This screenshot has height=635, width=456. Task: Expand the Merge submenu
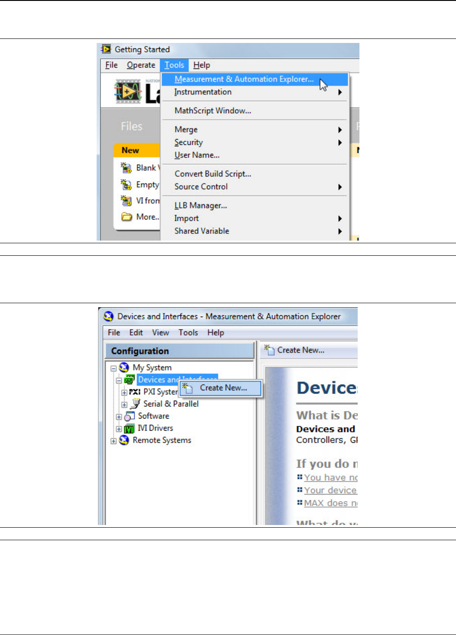(254, 130)
